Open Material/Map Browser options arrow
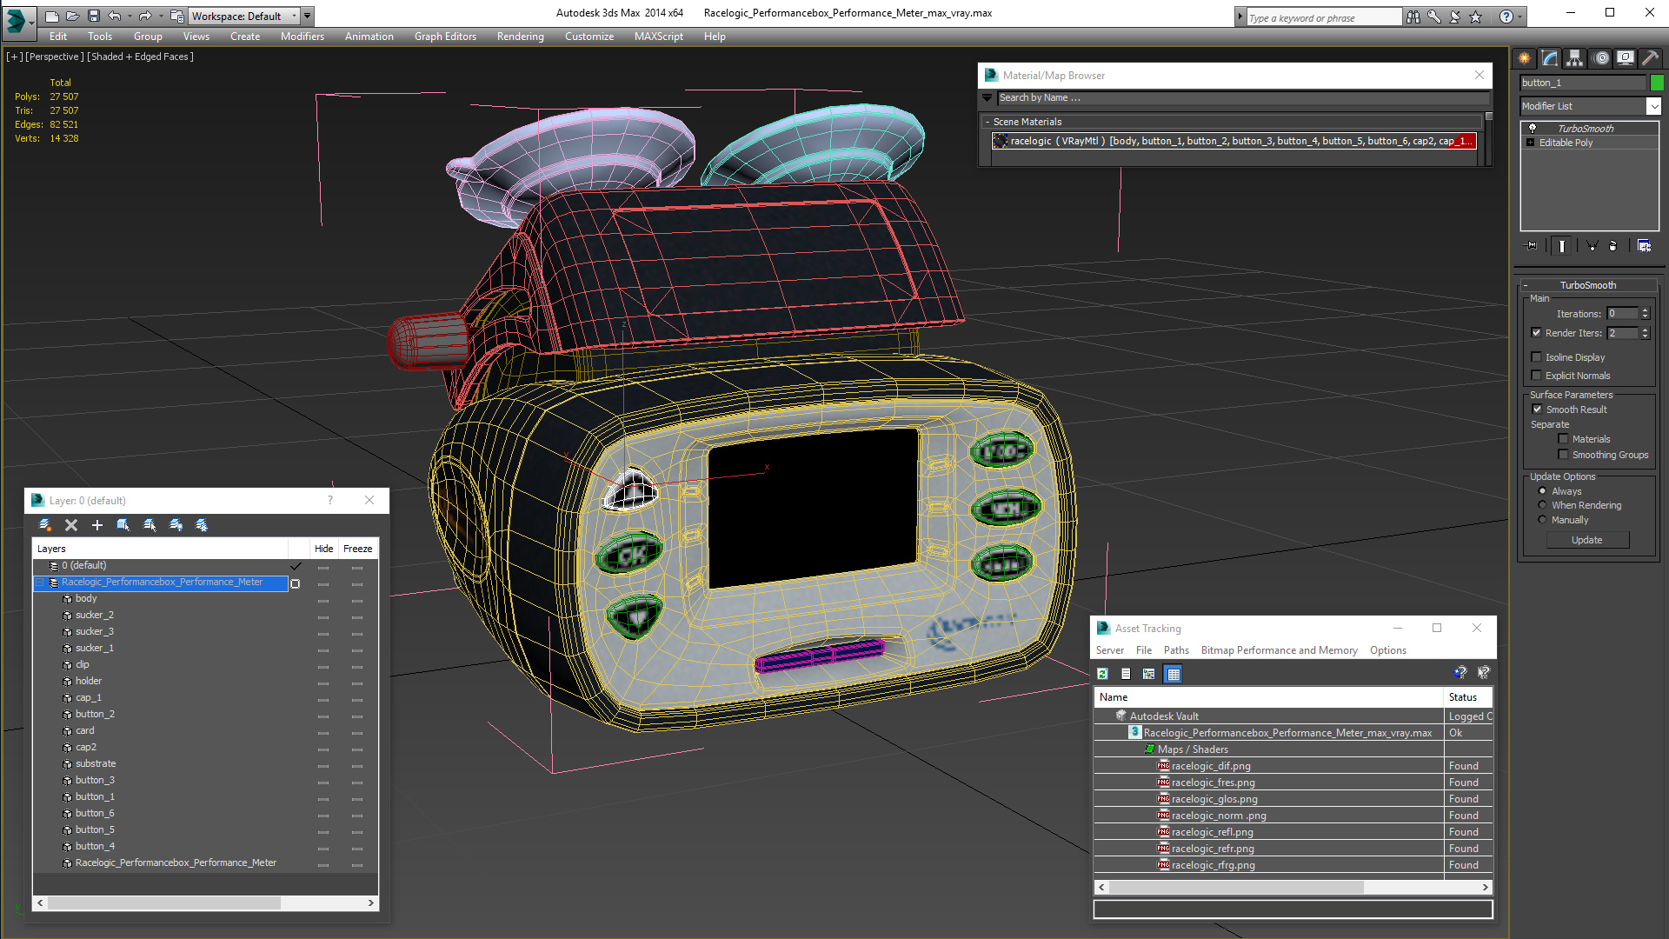Screen dimensions: 1669x939 click(x=987, y=98)
